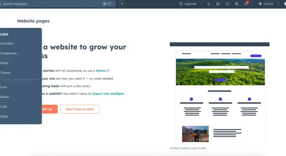The image size is (286, 156).
Task: Select Calls in the CRM menu
Action: click(4, 107)
